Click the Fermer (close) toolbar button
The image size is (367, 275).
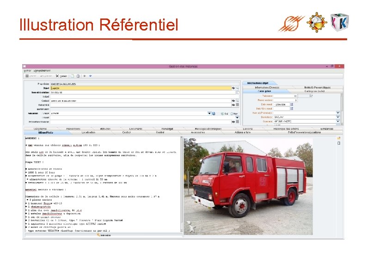pyautogui.click(x=61, y=76)
